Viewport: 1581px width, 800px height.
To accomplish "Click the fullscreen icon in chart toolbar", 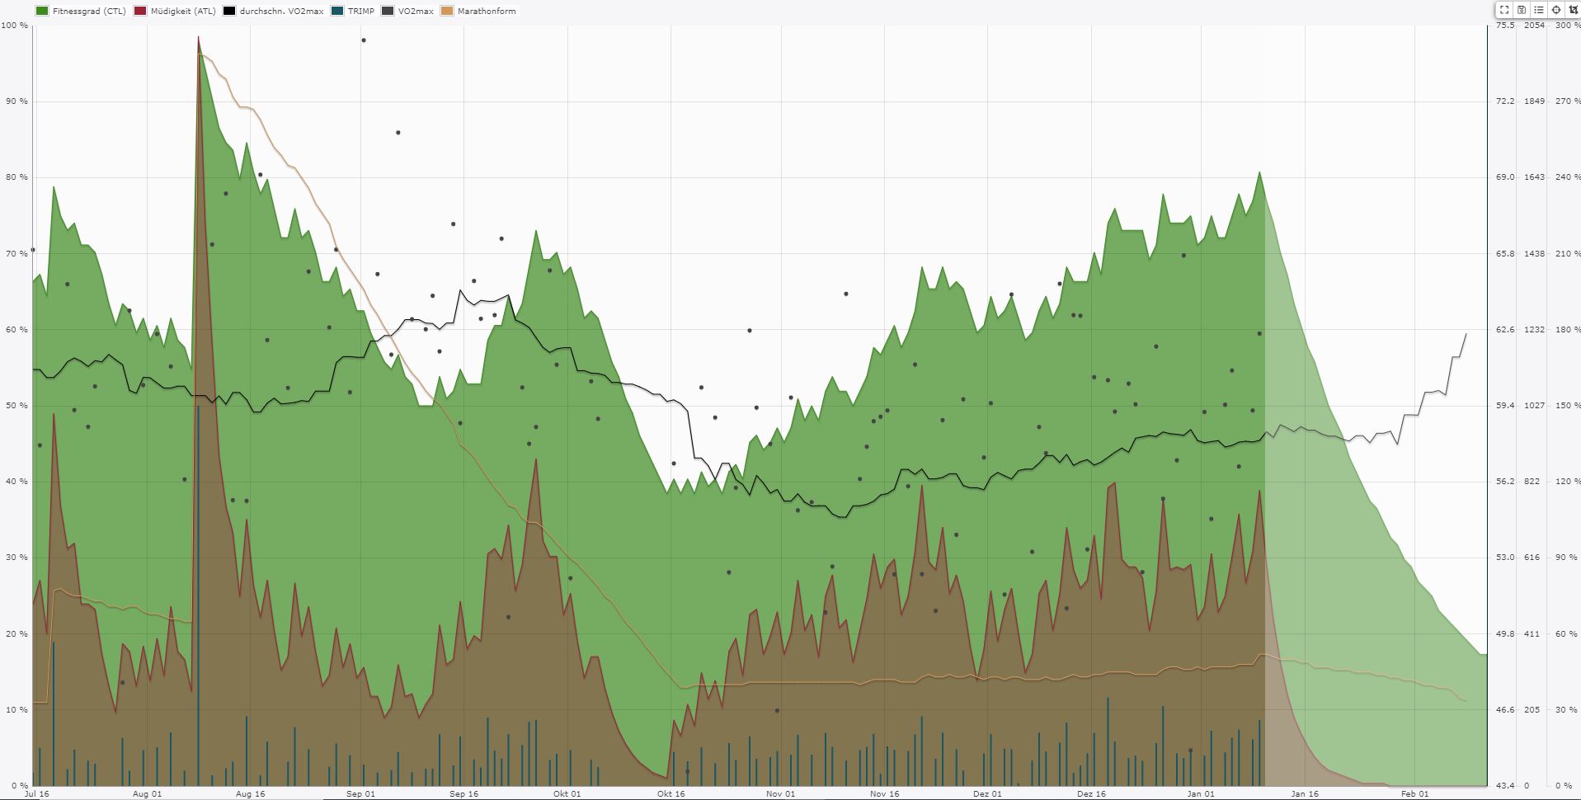I will (1504, 10).
